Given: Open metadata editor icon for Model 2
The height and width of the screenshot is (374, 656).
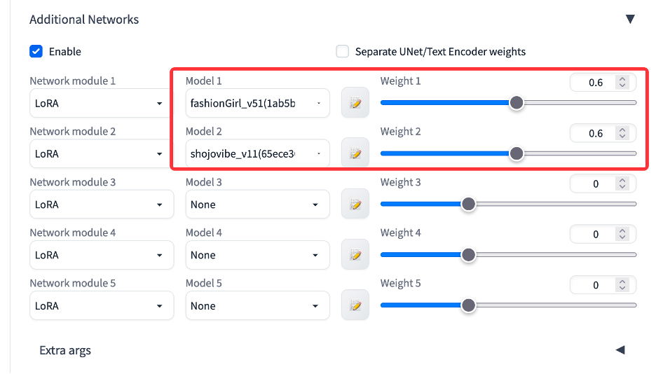Looking at the screenshot, I should coord(355,153).
